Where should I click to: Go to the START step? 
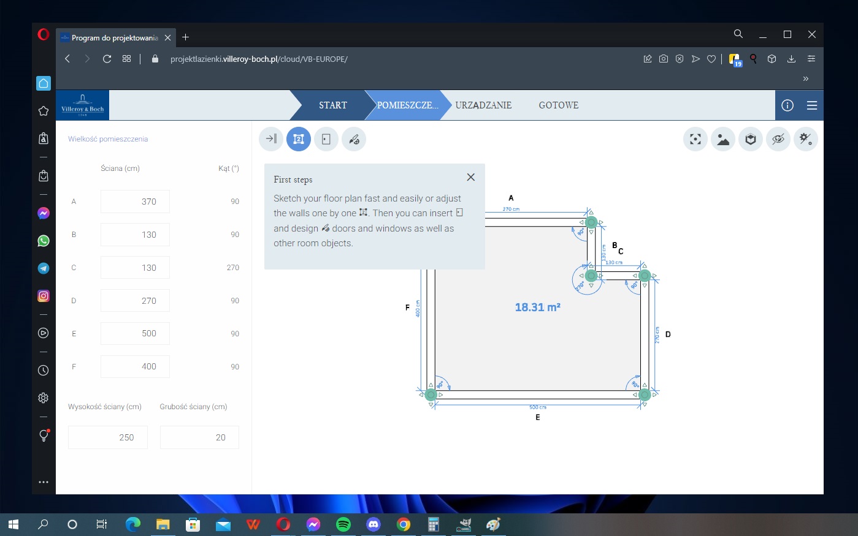click(332, 105)
